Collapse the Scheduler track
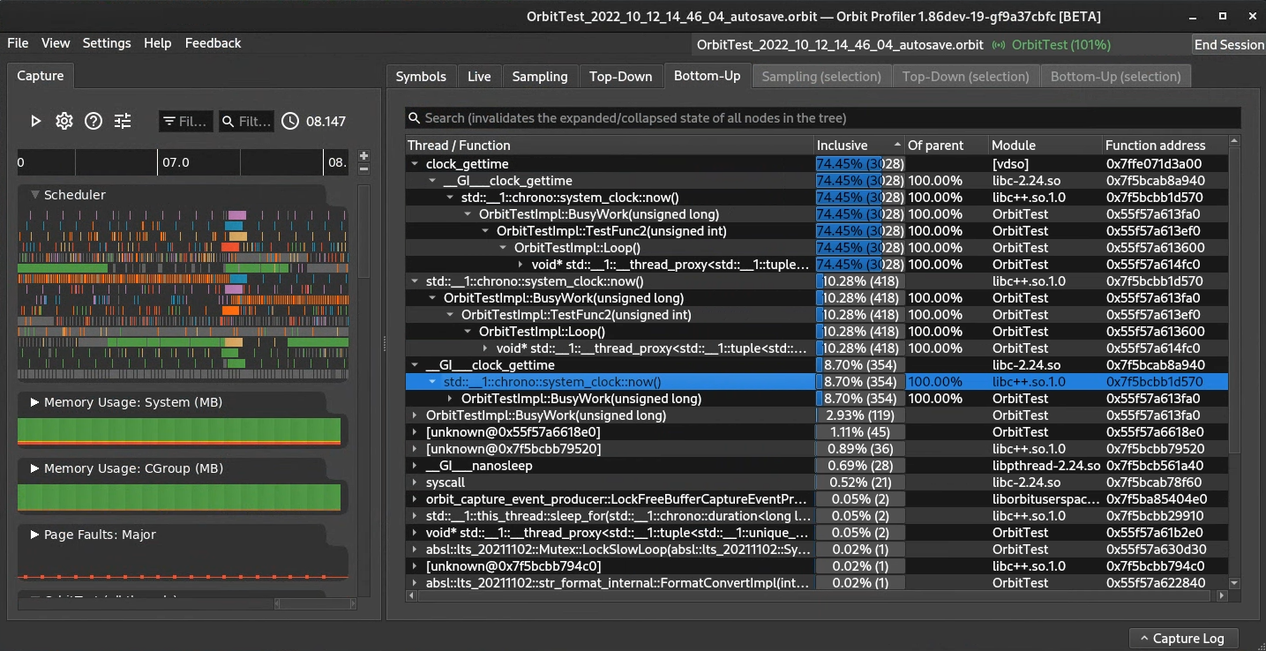The width and height of the screenshot is (1266, 651). click(35, 195)
